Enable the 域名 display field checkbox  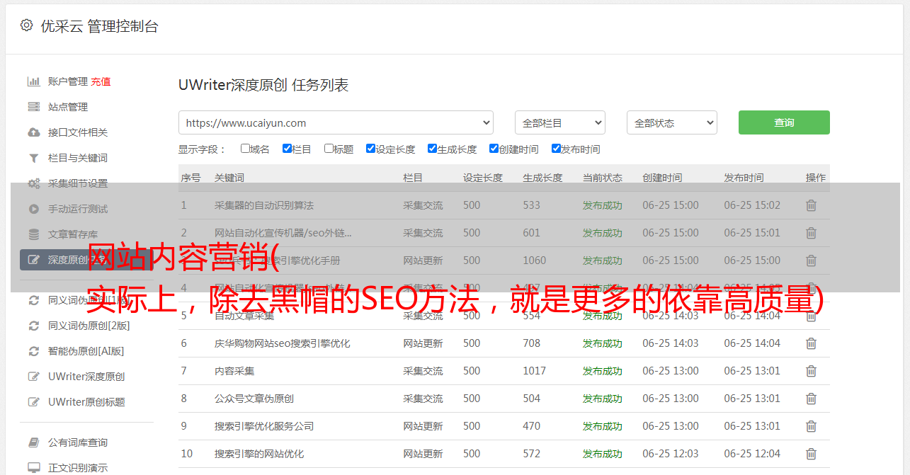tap(245, 149)
